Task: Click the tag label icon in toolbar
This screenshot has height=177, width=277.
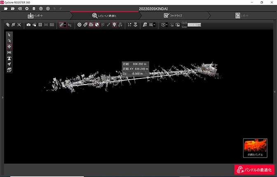Action: point(85,25)
